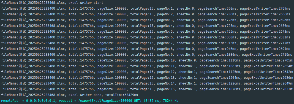Click the value pageSearchTime:738ms

217,14
